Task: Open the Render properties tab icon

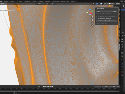Action: (122, 39)
